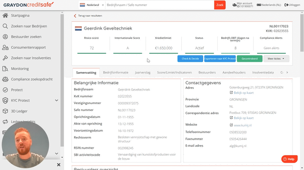
Task: Open the Startpagina home icon
Action: (x=5, y=16)
